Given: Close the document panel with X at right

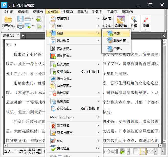Looking at the screenshot, I should click(164, 36).
